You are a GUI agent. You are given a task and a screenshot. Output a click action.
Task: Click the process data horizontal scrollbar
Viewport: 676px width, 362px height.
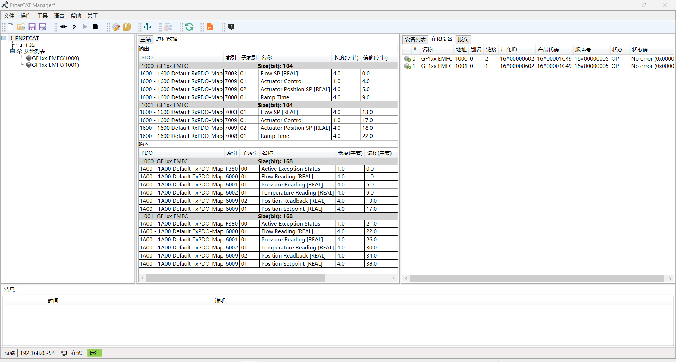coord(236,278)
